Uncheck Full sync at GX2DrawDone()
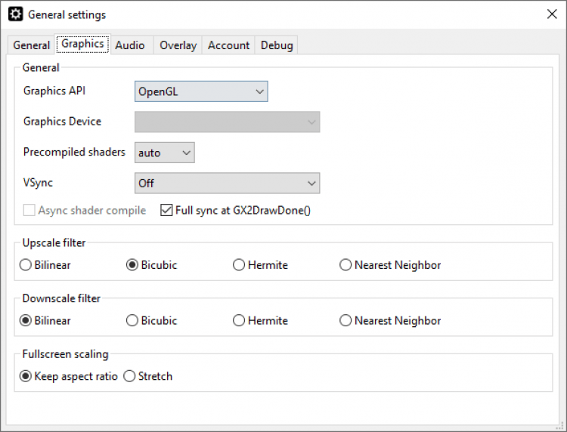This screenshot has width=567, height=432. [x=167, y=211]
